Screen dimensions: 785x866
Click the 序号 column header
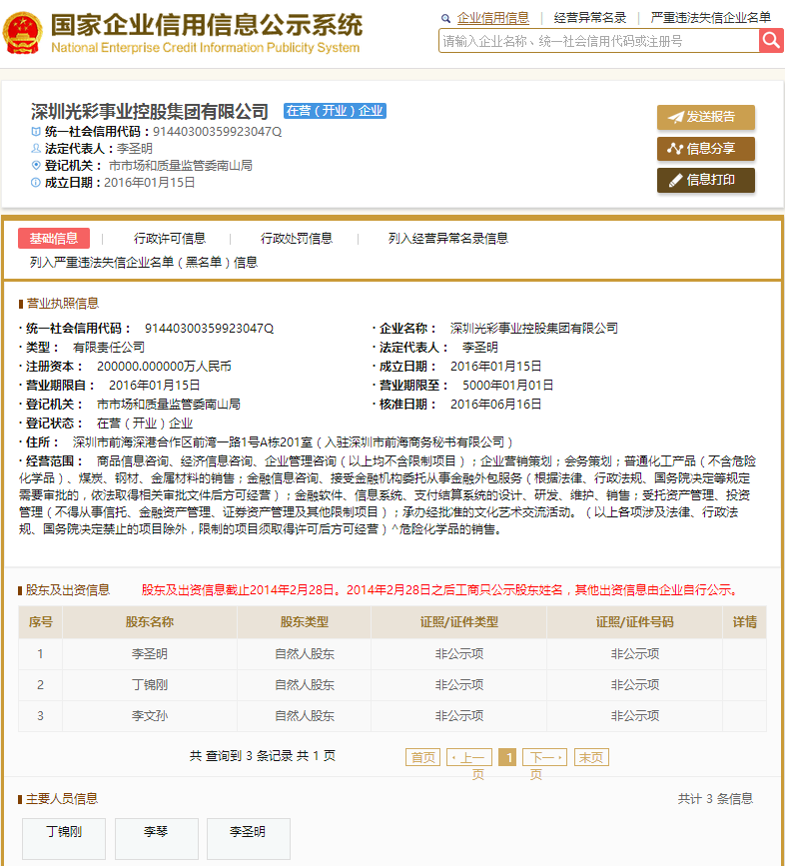[x=40, y=622]
